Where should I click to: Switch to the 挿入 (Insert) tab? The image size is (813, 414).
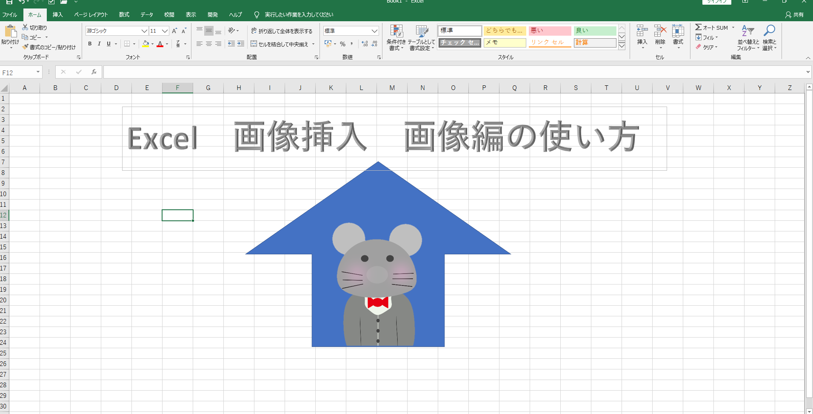[x=57, y=15]
